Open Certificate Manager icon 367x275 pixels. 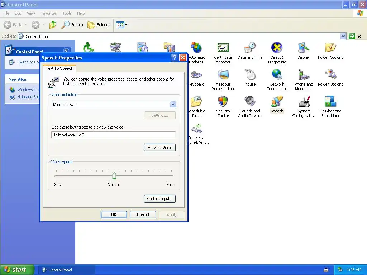click(223, 48)
